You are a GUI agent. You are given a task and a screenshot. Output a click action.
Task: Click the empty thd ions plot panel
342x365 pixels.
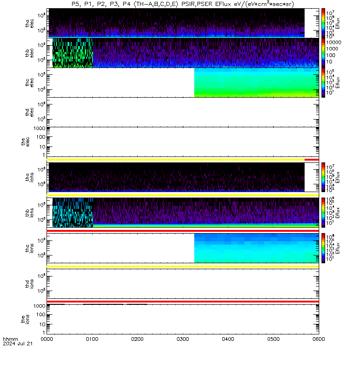coord(183,284)
